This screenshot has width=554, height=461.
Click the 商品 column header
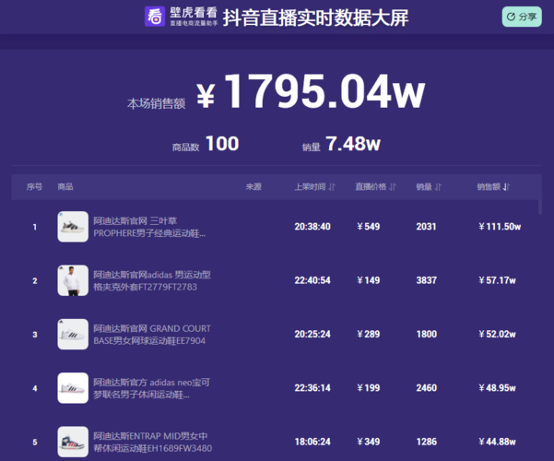tap(65, 186)
